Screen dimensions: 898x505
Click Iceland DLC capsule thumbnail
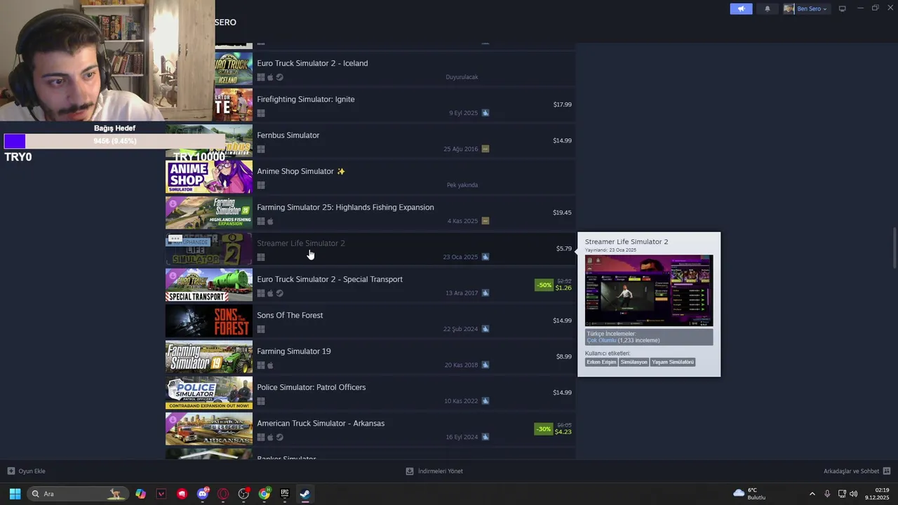pos(232,69)
